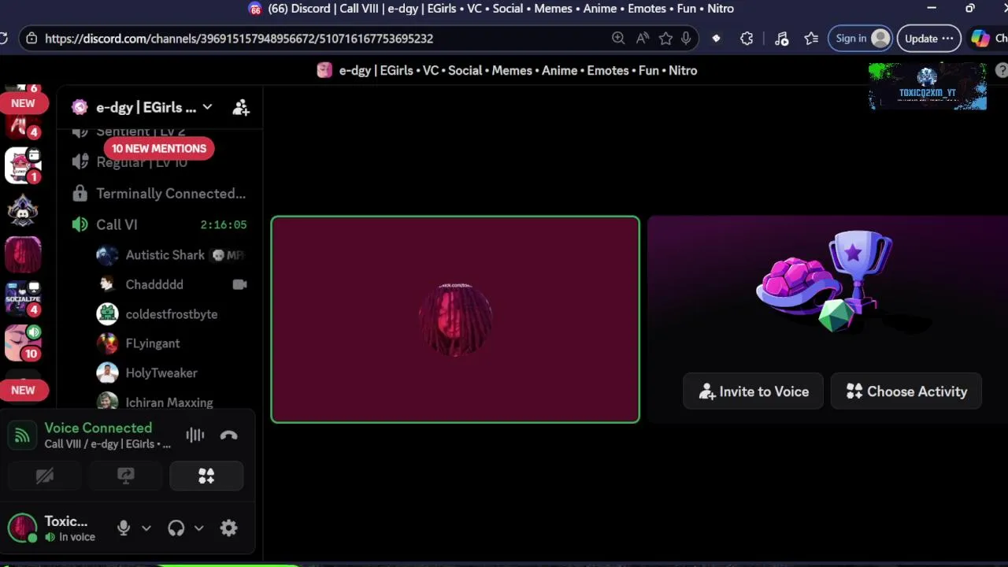Click Invite to Voice button
Image resolution: width=1008 pixels, height=567 pixels.
tap(753, 391)
